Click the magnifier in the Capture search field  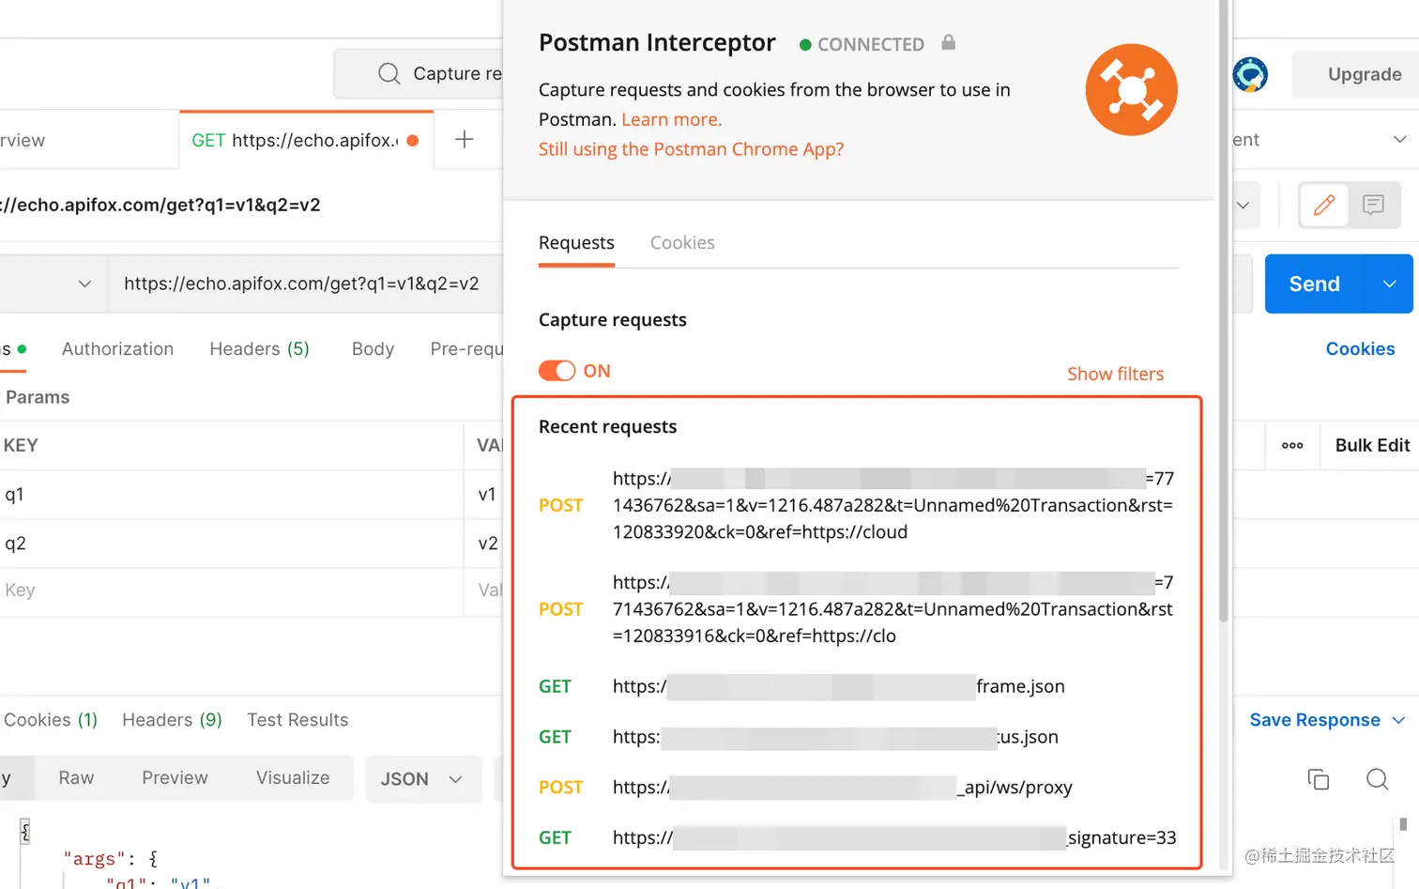(x=388, y=73)
